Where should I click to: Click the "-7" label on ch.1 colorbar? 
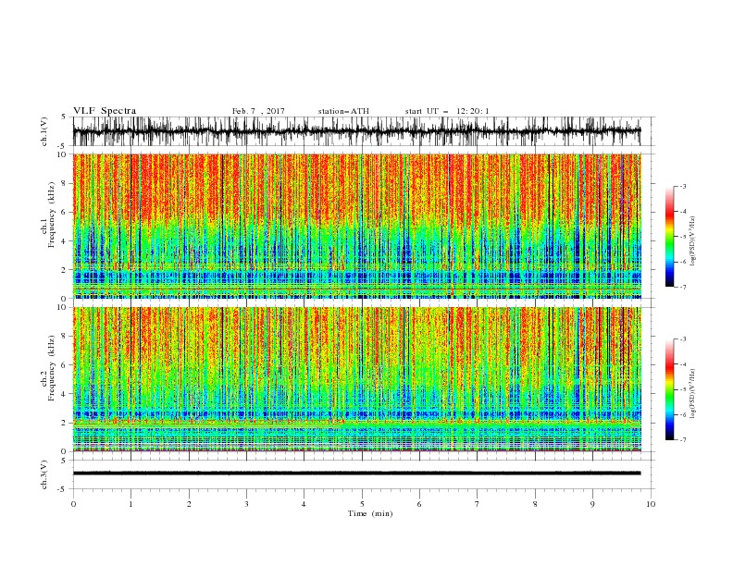(683, 288)
